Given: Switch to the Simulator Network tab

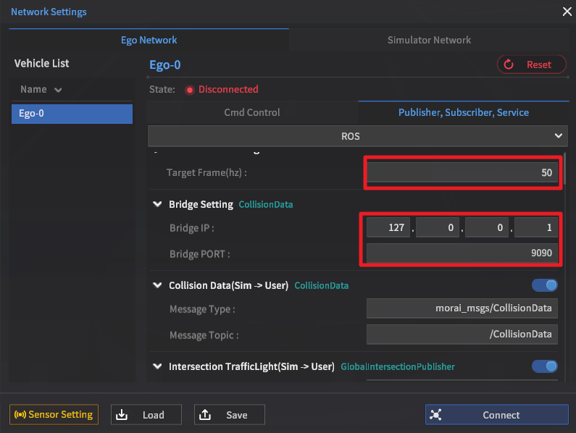Looking at the screenshot, I should click(x=429, y=40).
